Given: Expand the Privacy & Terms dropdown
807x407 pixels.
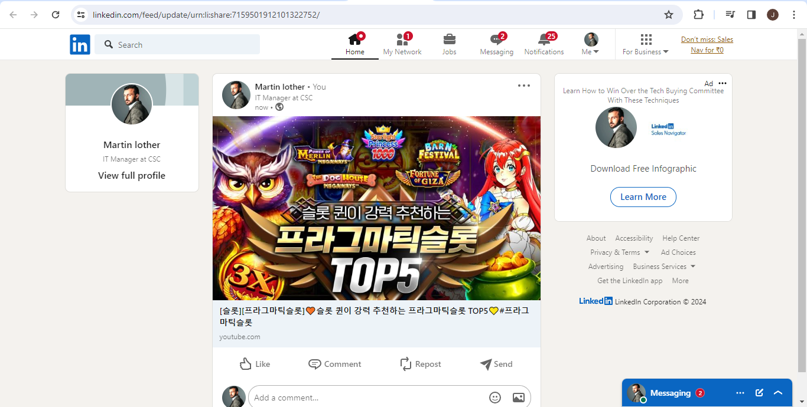Looking at the screenshot, I should 620,252.
